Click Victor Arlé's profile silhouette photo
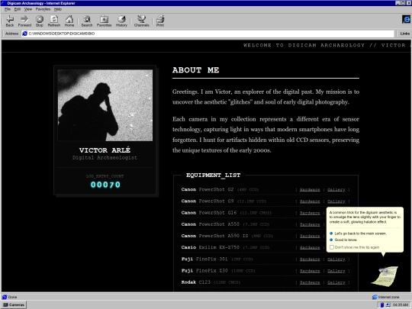The height and width of the screenshot is (309, 412). point(105,105)
